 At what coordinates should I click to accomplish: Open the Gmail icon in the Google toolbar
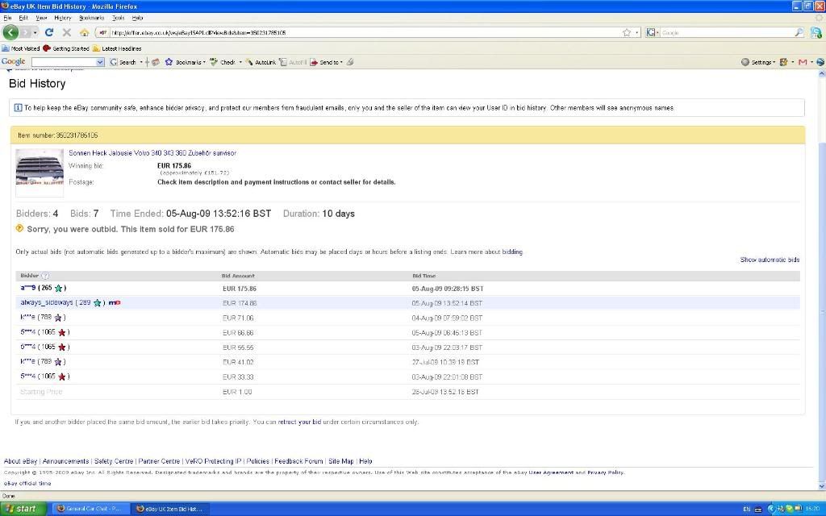(803, 62)
